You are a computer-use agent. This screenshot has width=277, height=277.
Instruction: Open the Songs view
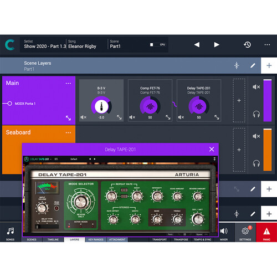[10, 233]
